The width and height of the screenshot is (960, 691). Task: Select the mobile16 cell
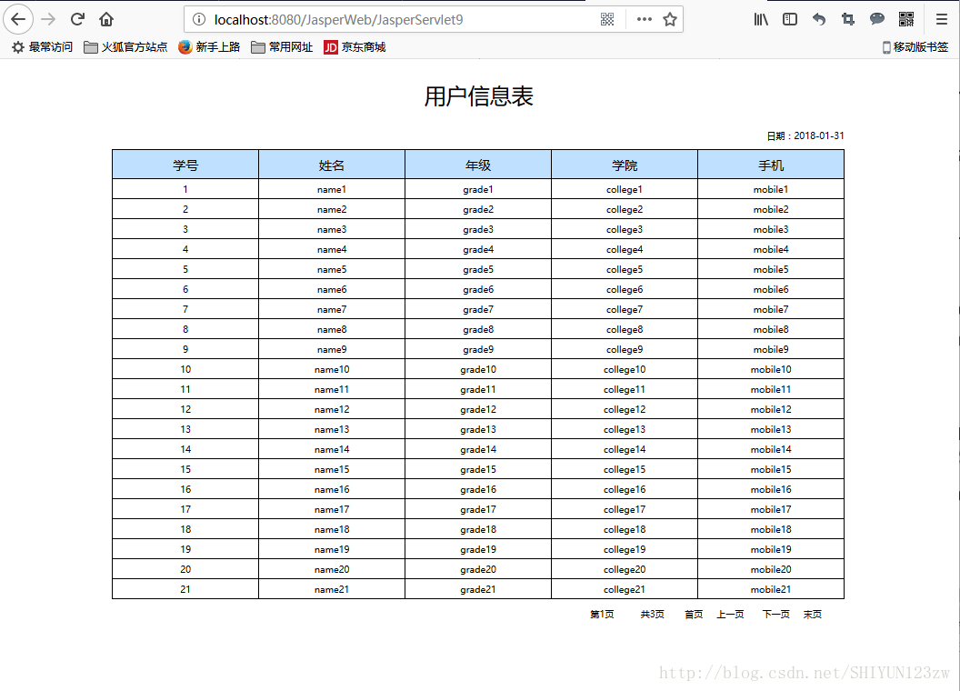coord(771,489)
